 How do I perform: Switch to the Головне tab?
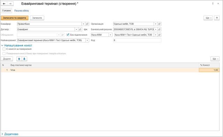[x=7, y=10]
